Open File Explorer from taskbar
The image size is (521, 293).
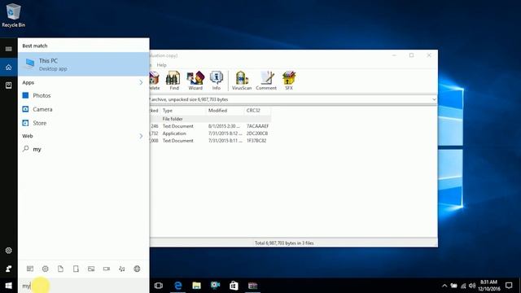[x=197, y=286]
